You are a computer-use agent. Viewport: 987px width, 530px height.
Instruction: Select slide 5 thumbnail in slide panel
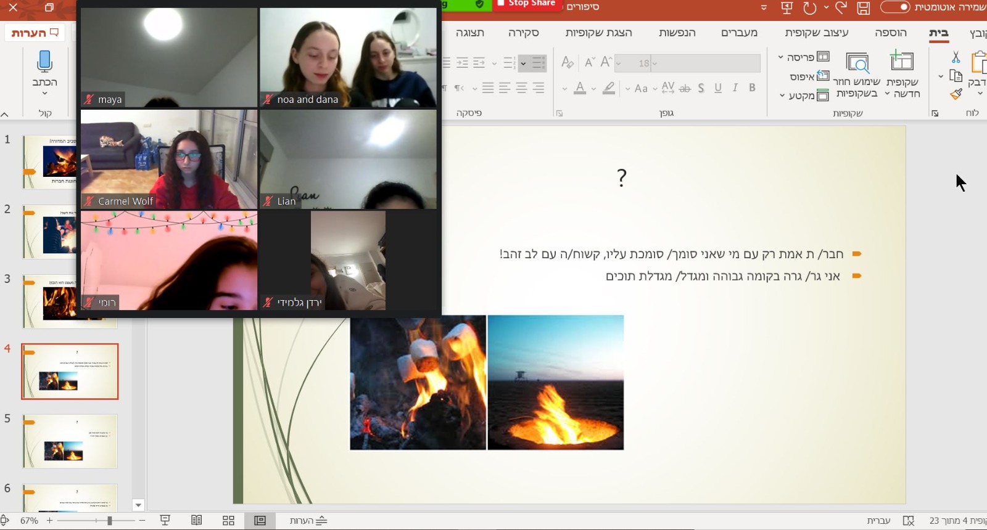(70, 441)
